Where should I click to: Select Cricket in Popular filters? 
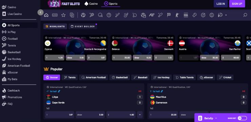coord(225,78)
